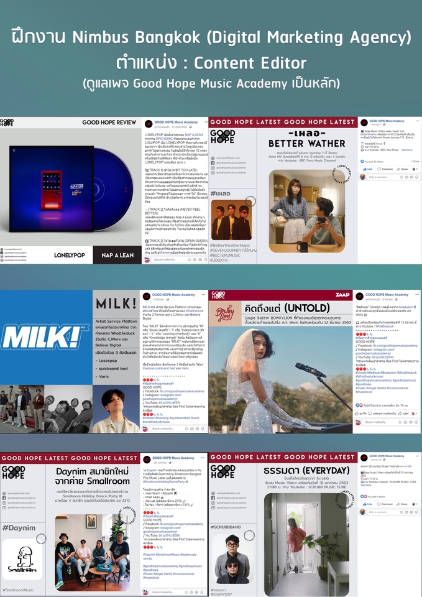422x597 pixels.
Task: Click Comment on the Better Wather post
Action: point(385,169)
